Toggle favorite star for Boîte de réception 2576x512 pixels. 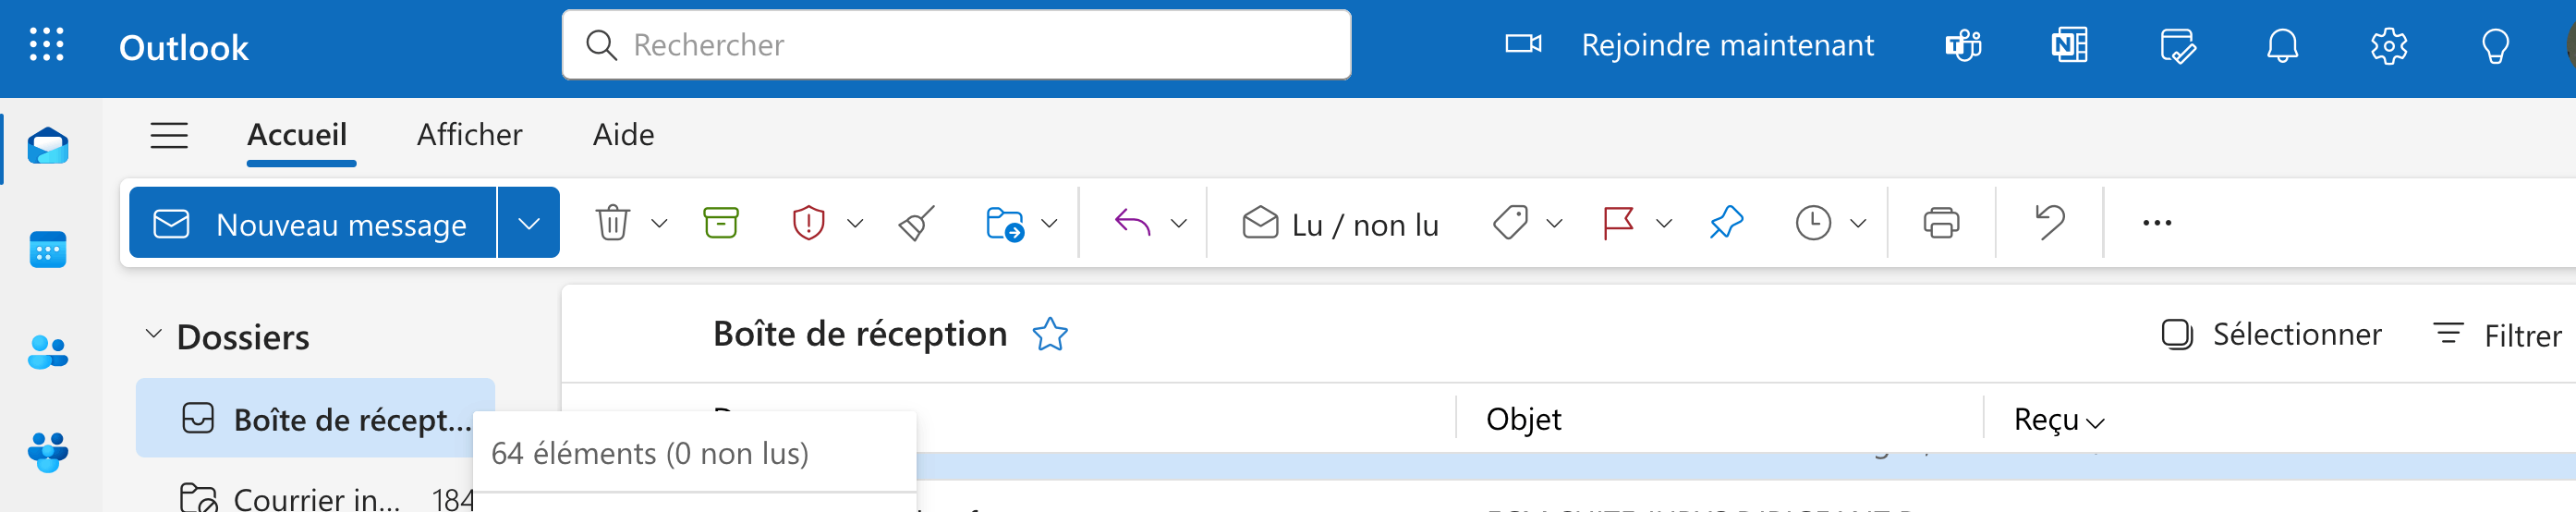1050,334
